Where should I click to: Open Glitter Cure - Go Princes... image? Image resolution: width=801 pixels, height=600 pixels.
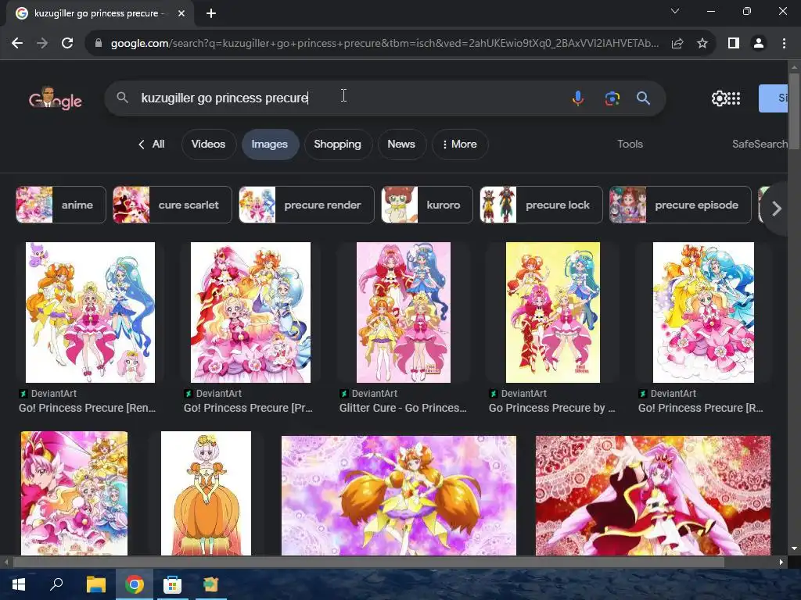click(x=404, y=312)
